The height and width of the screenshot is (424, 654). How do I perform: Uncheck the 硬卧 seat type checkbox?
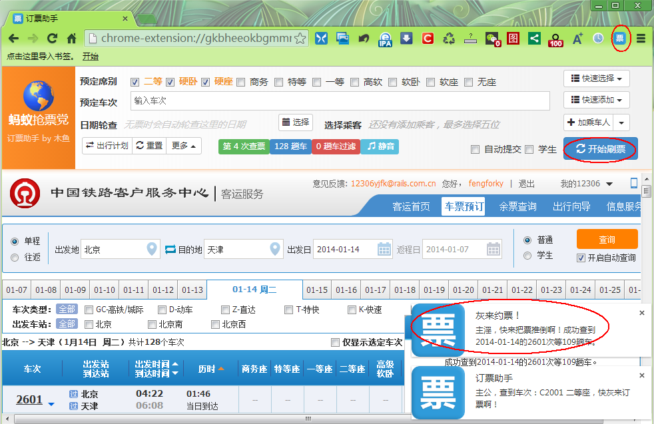coord(170,82)
